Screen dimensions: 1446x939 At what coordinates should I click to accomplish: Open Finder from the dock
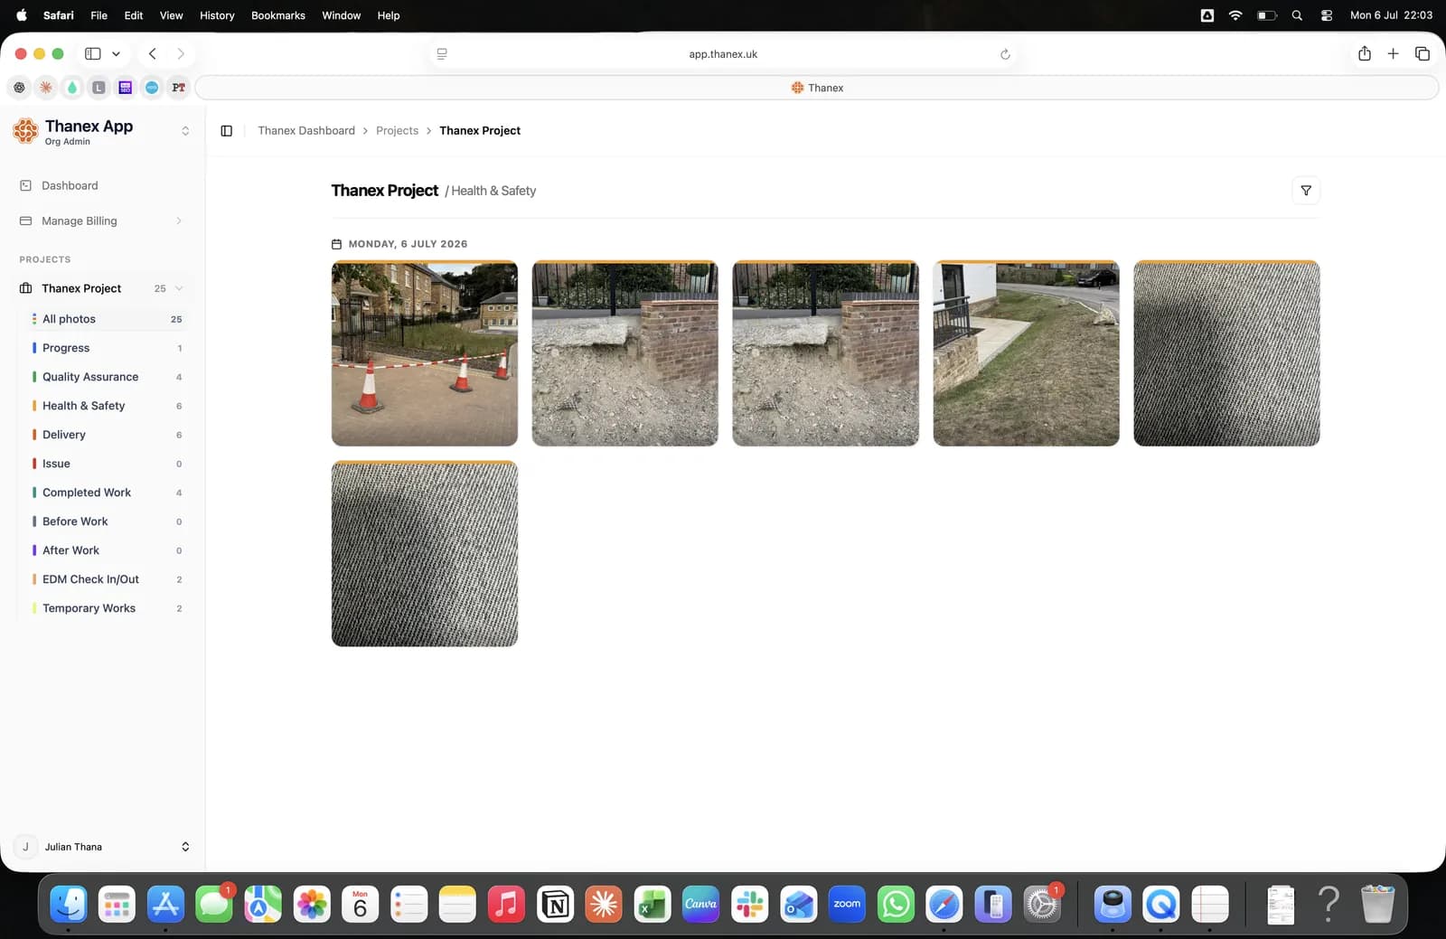[68, 904]
